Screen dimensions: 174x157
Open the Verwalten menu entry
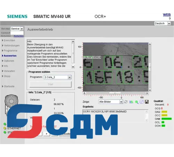(x=8, y=71)
